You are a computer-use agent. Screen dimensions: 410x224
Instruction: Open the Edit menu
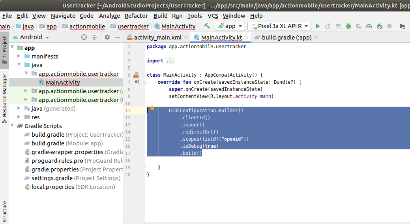pos(22,16)
